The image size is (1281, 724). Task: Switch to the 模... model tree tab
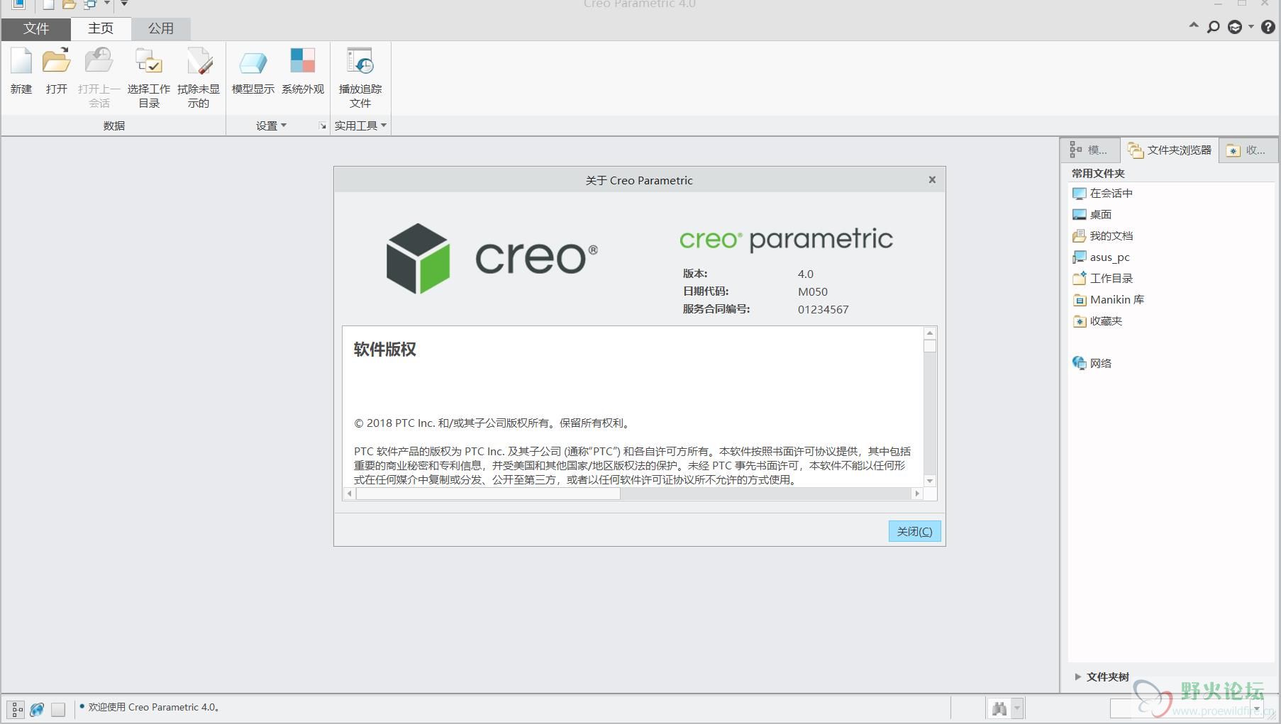coord(1089,150)
